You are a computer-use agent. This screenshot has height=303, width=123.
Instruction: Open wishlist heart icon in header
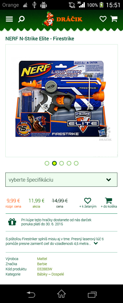click(103, 19)
